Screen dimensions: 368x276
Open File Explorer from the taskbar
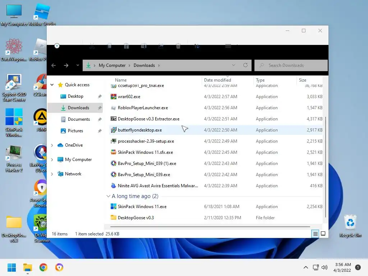pyautogui.click(x=27, y=267)
